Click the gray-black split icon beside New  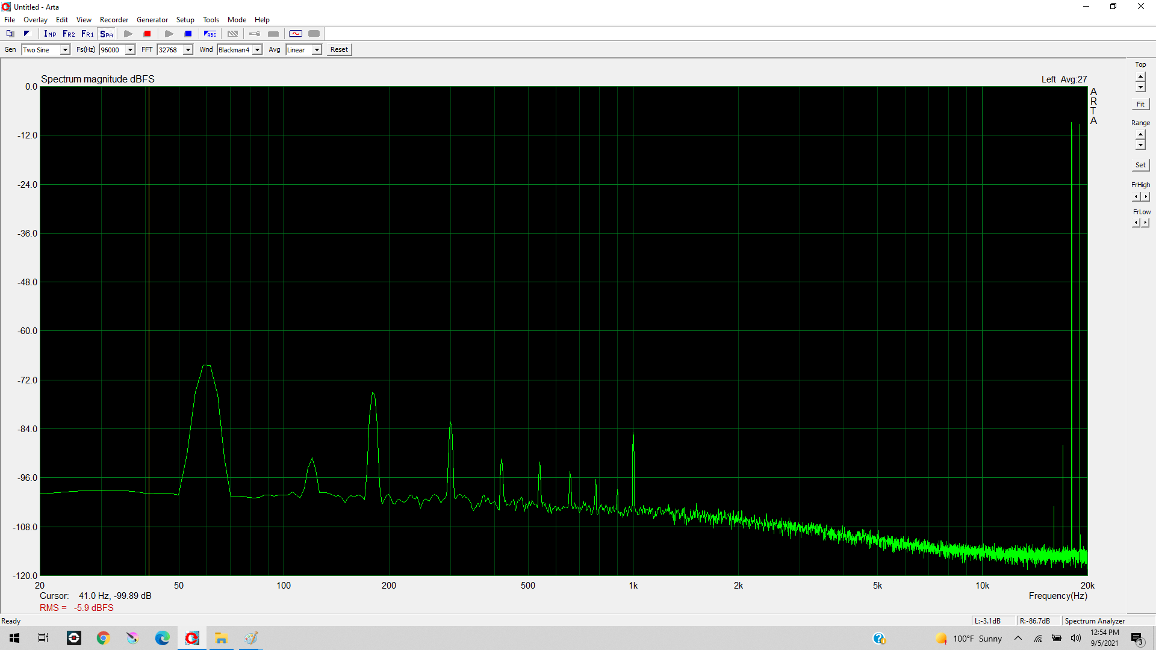(x=26, y=34)
